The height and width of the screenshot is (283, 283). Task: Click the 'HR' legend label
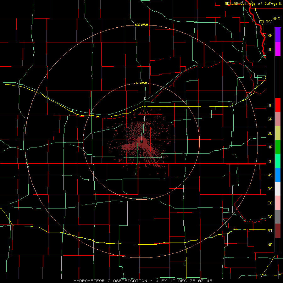point(270,147)
